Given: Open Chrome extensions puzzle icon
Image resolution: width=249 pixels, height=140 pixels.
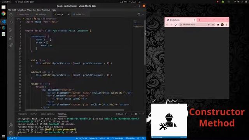Looking at the screenshot, I should 218,24.
